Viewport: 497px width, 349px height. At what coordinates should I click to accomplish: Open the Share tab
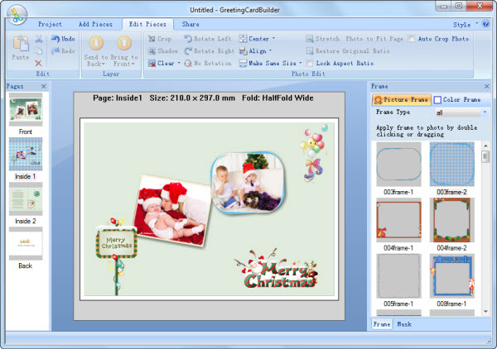pyautogui.click(x=191, y=24)
